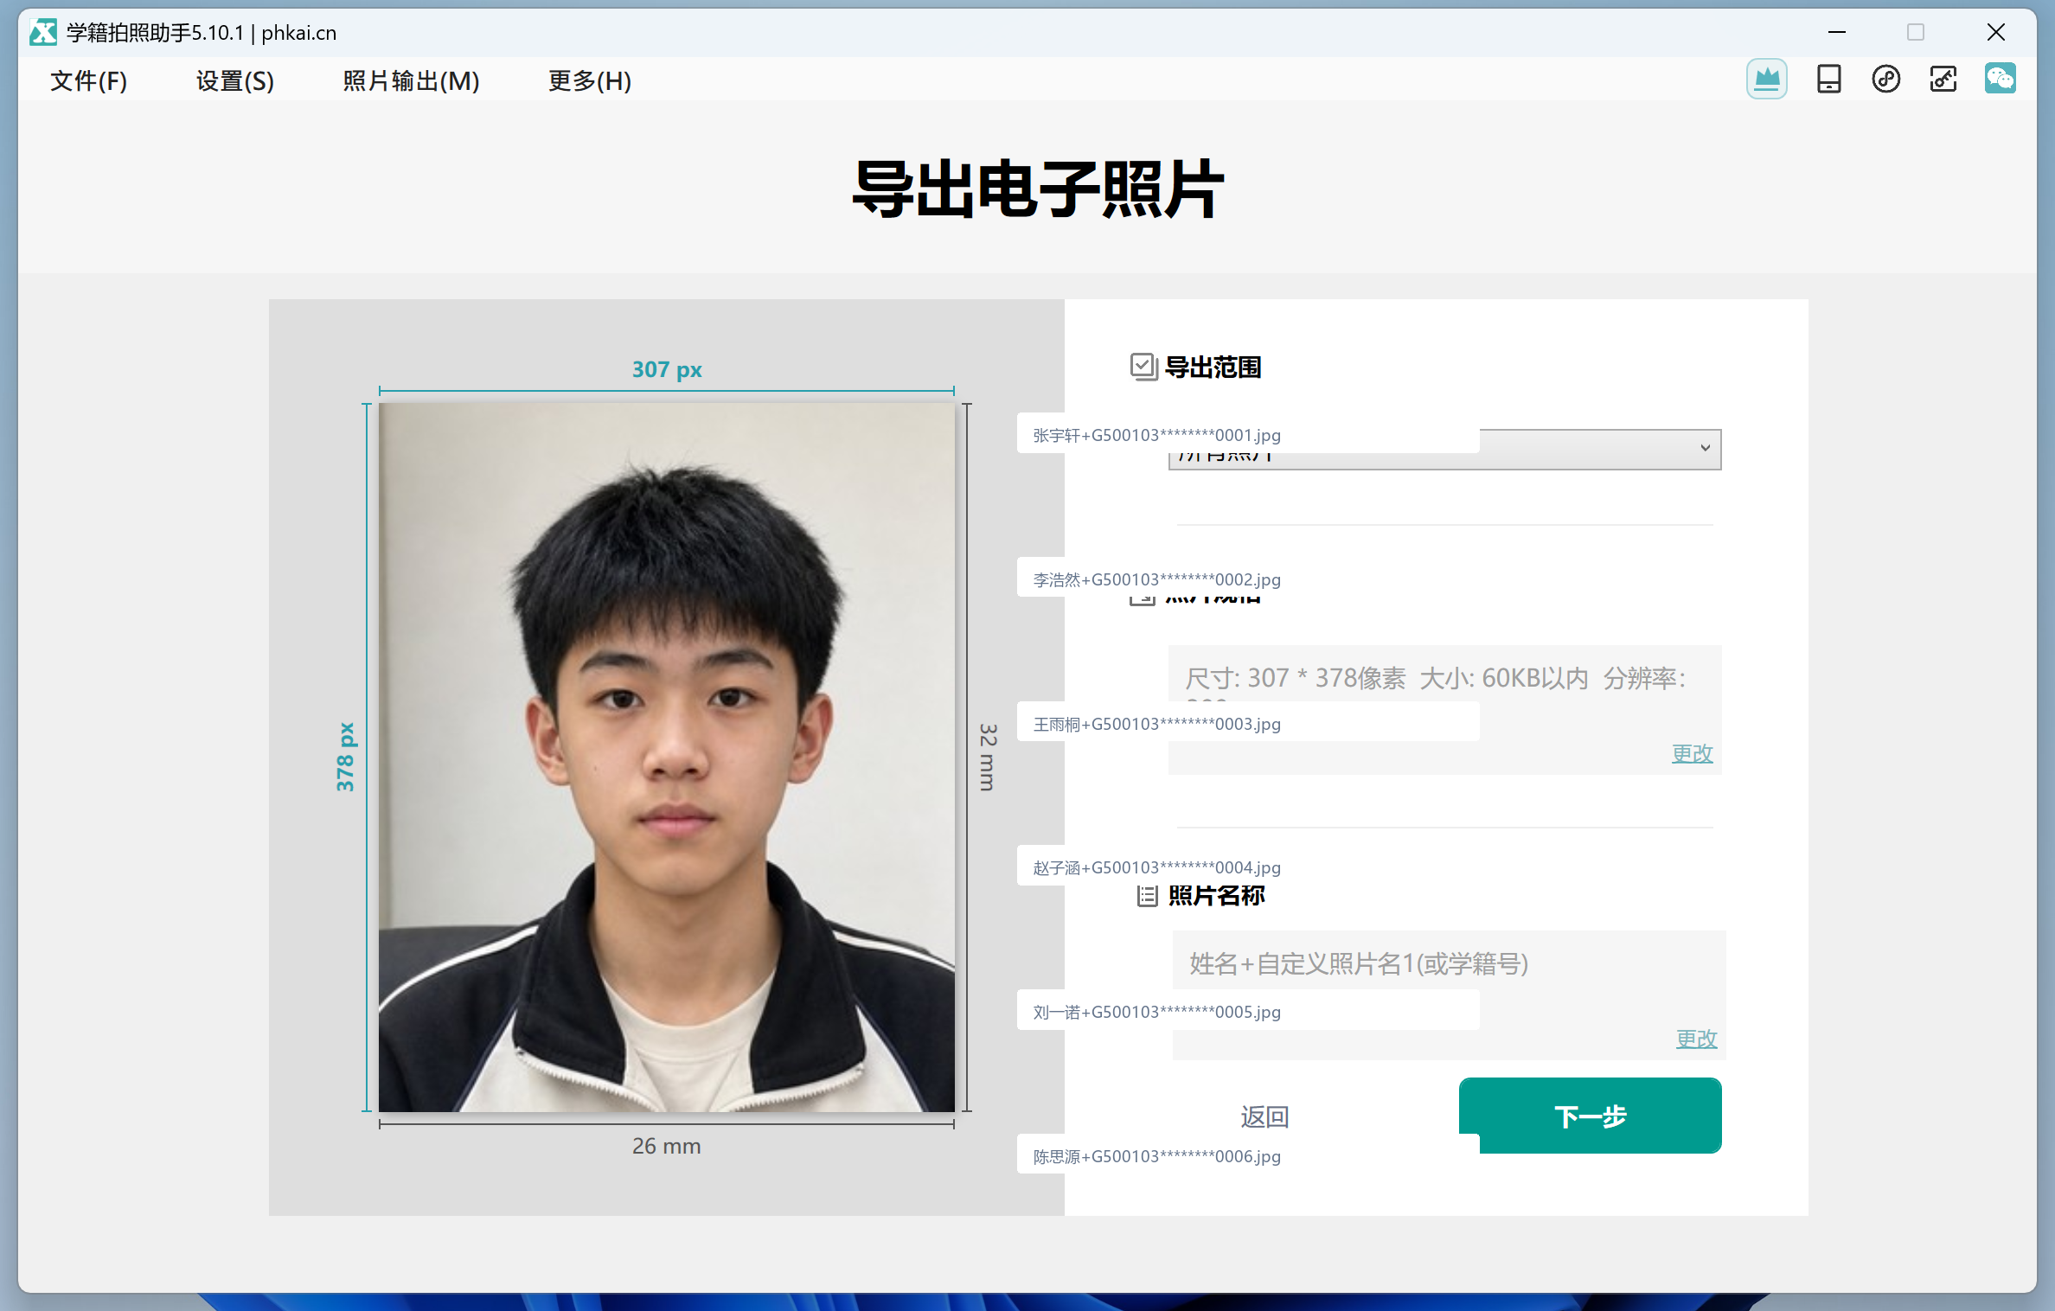The width and height of the screenshot is (2055, 1311).
Task: Open the 设置(S) menu
Action: pyautogui.click(x=234, y=80)
